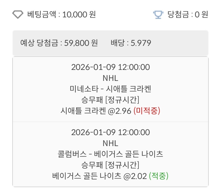Click 승무패 [정규시간] under 콜럼버스 match
Image resolution: width=221 pixels, height=189 pixels.
pyautogui.click(x=110, y=165)
